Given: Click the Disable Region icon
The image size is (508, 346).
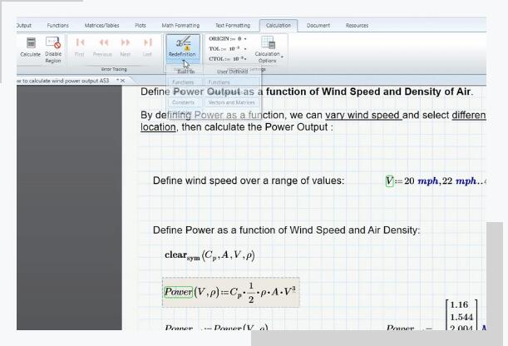Looking at the screenshot, I should (53, 42).
